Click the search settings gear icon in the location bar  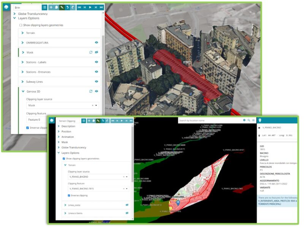(244, 120)
